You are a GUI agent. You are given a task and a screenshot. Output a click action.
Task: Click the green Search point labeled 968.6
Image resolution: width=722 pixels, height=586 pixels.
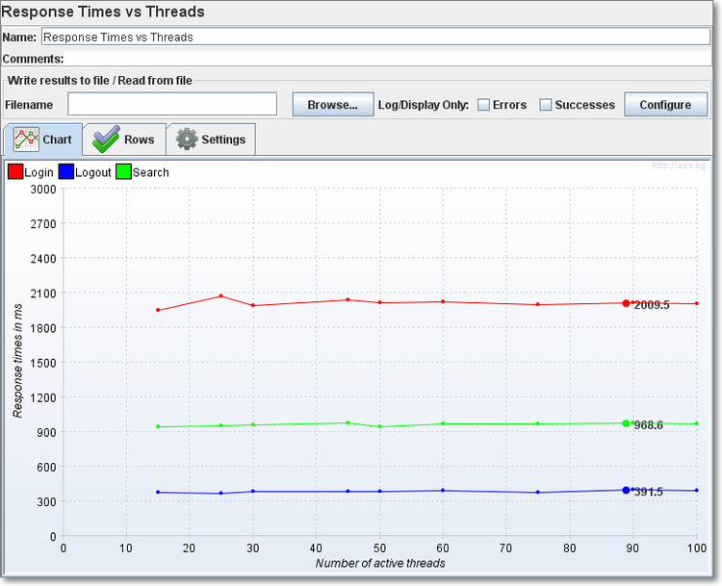tap(626, 423)
